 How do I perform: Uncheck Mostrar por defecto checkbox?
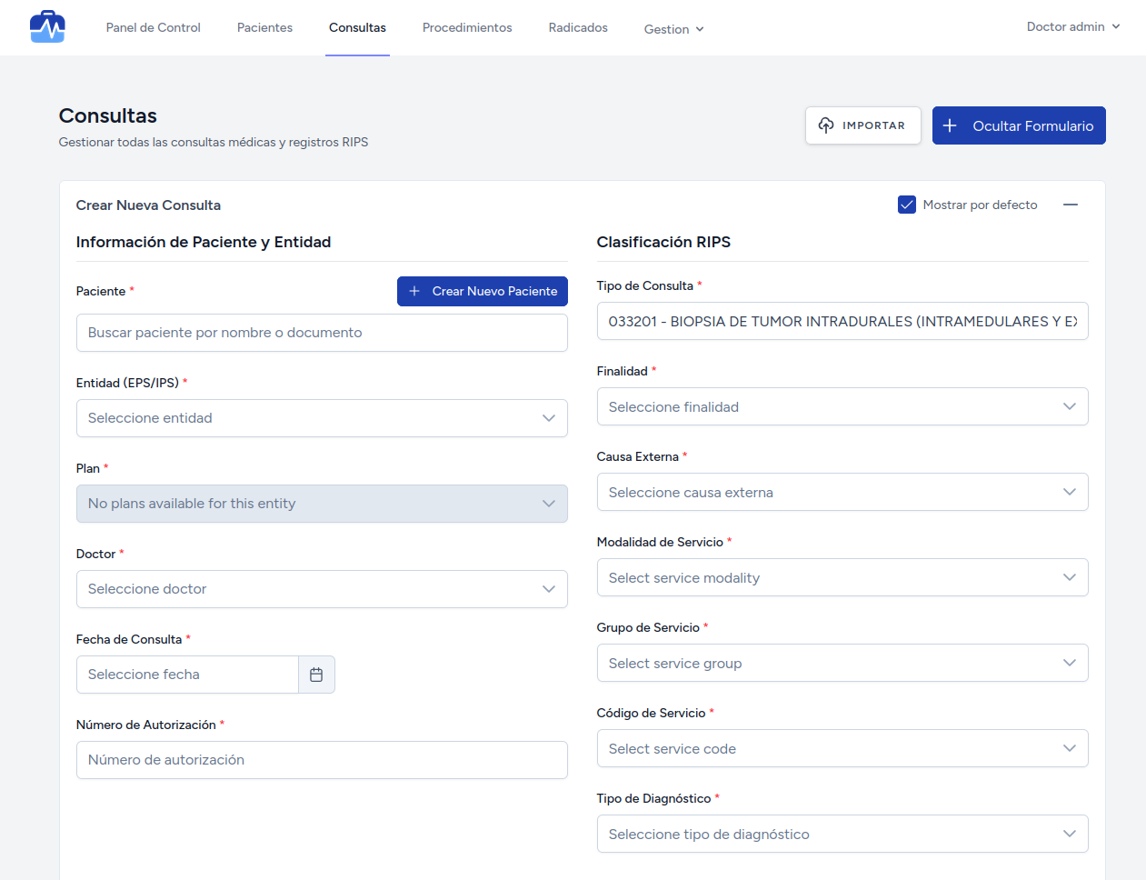906,205
